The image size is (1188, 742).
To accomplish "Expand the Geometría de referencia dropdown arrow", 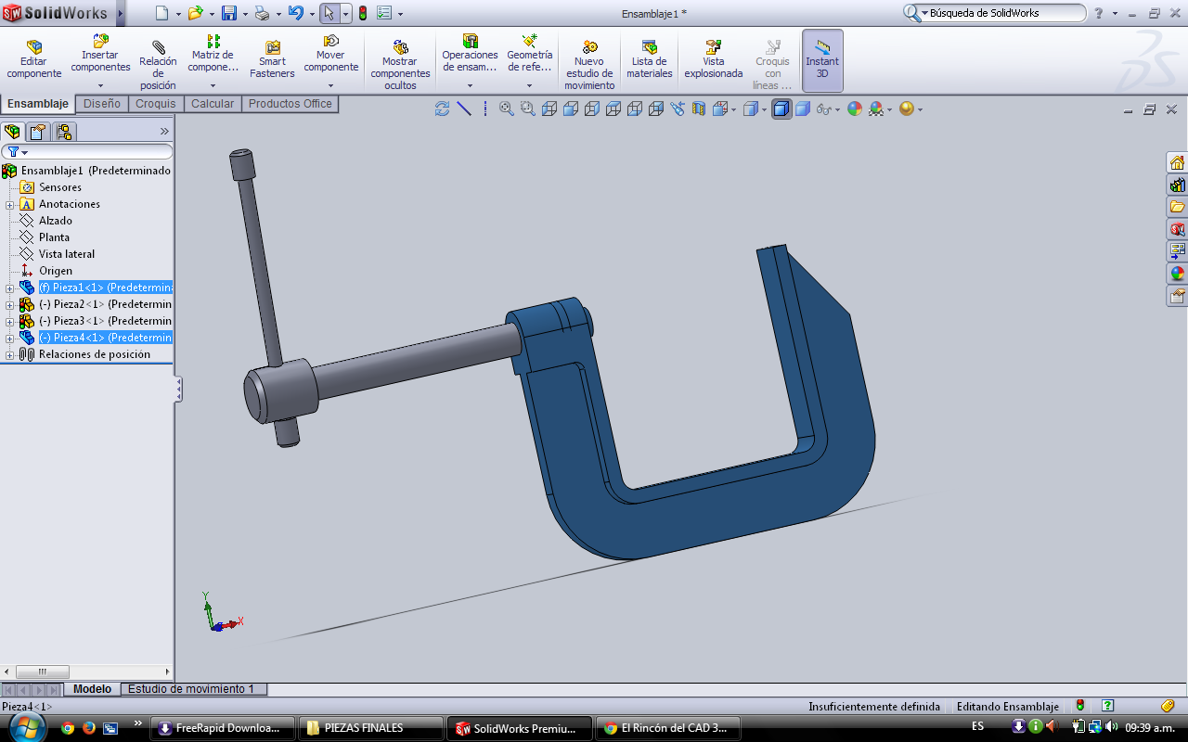I will 529,85.
